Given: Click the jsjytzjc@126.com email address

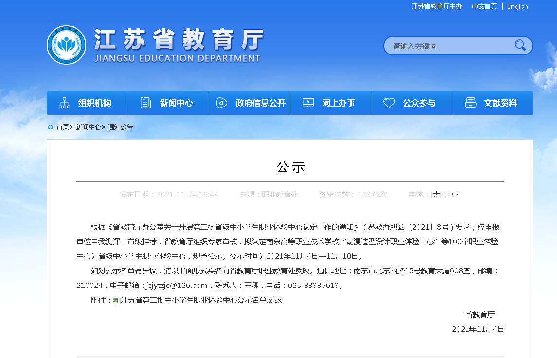Looking at the screenshot, I should pos(177,286).
